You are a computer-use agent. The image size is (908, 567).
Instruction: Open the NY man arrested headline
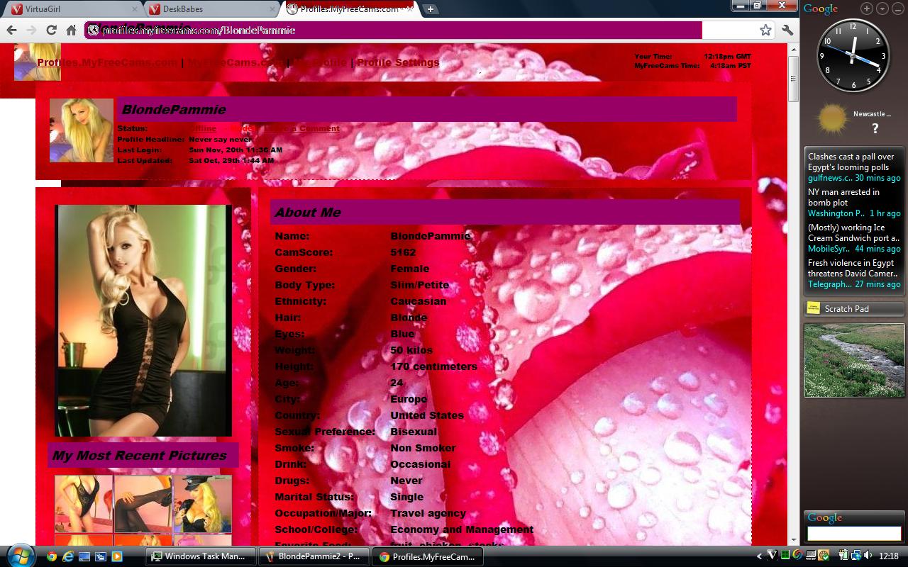click(843, 197)
